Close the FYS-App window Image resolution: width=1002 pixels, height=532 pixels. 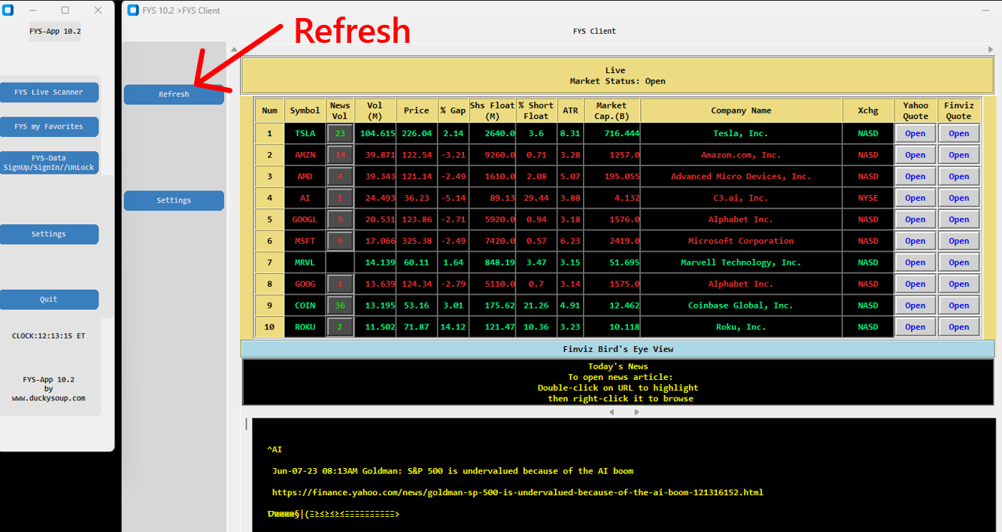pos(98,11)
